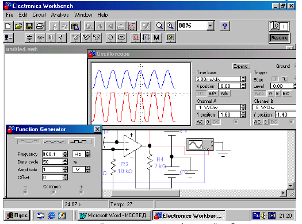
Task: Adjust Time base spinner arrows
Action: 243,79
